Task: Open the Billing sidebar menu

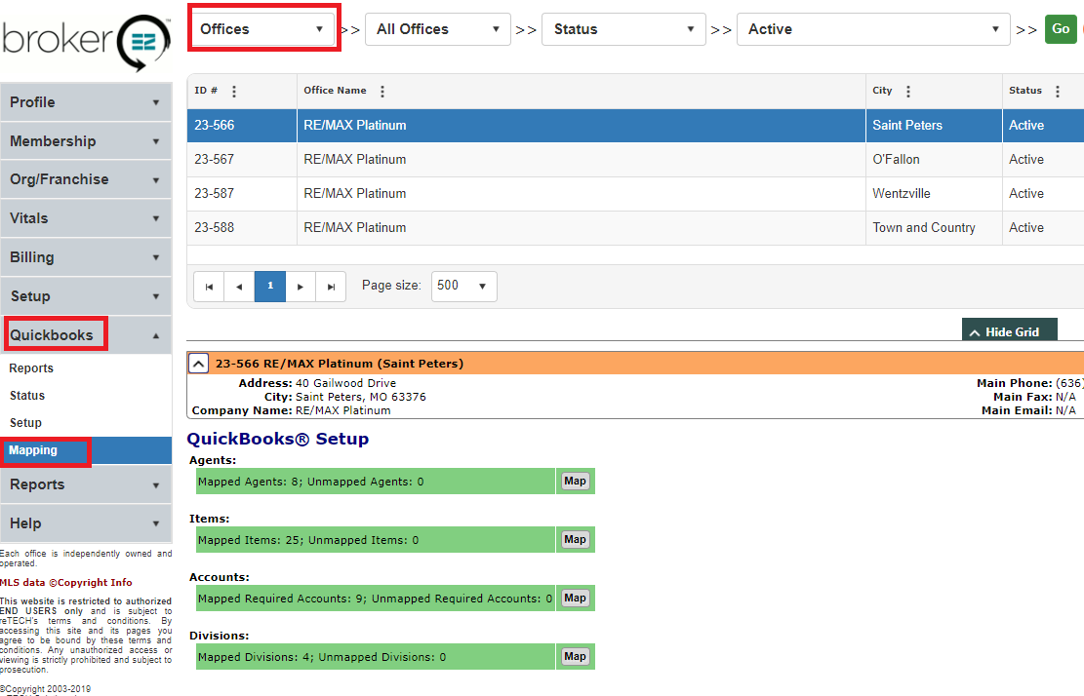Action: [86, 256]
